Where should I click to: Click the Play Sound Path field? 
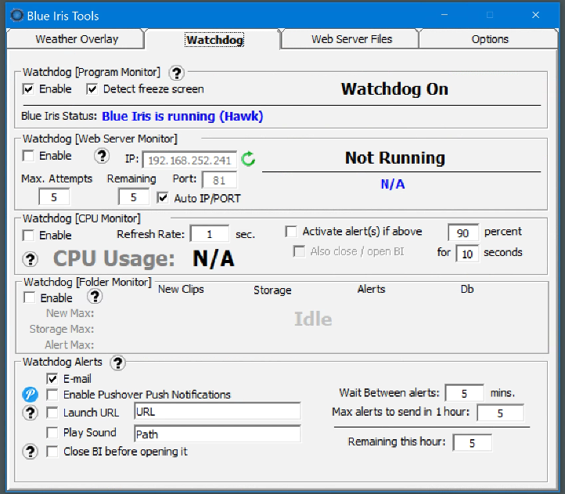[x=218, y=434]
